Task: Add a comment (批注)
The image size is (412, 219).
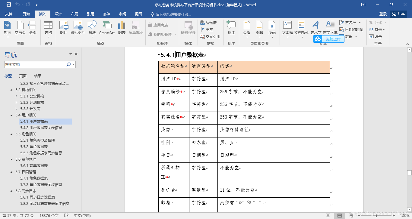Action: [x=231, y=28]
